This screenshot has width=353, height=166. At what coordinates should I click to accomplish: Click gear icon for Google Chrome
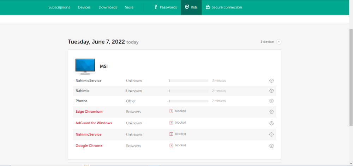(271, 146)
